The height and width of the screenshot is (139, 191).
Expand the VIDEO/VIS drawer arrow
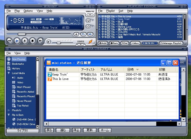tap(90, 15)
